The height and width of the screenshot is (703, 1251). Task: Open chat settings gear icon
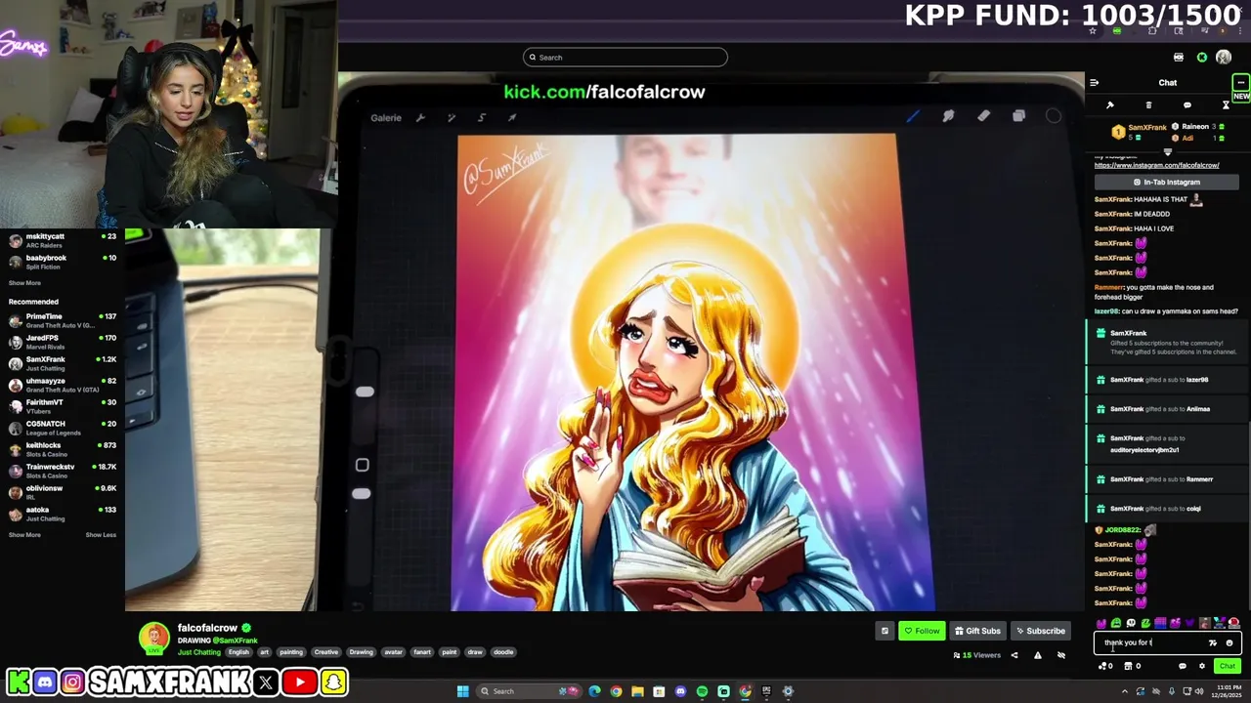(x=1202, y=666)
